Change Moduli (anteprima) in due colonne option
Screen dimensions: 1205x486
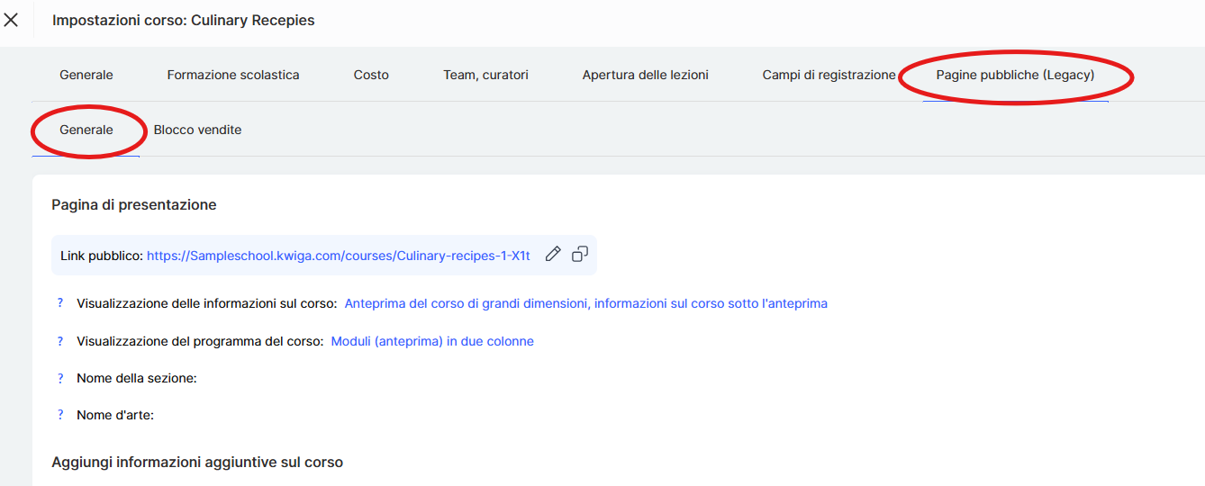(x=432, y=341)
